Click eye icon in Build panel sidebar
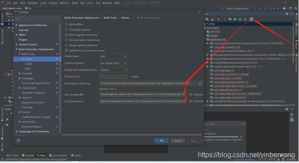This screenshot has width=299, height=163. point(7,125)
